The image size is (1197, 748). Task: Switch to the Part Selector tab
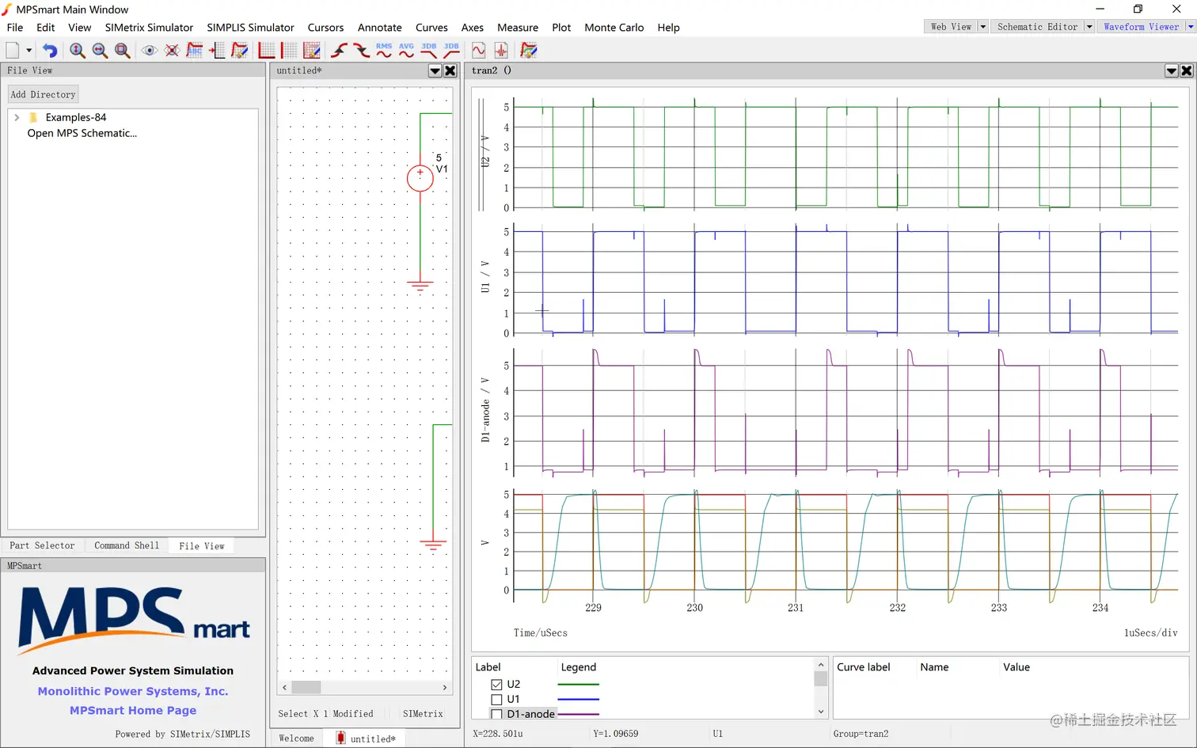42,545
